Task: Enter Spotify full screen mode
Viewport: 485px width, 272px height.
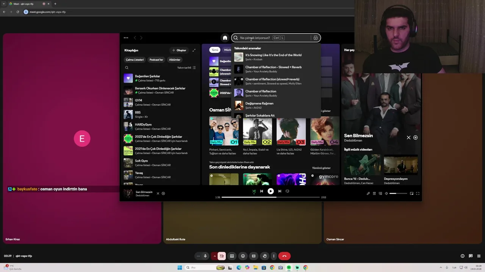Action: tap(418, 193)
